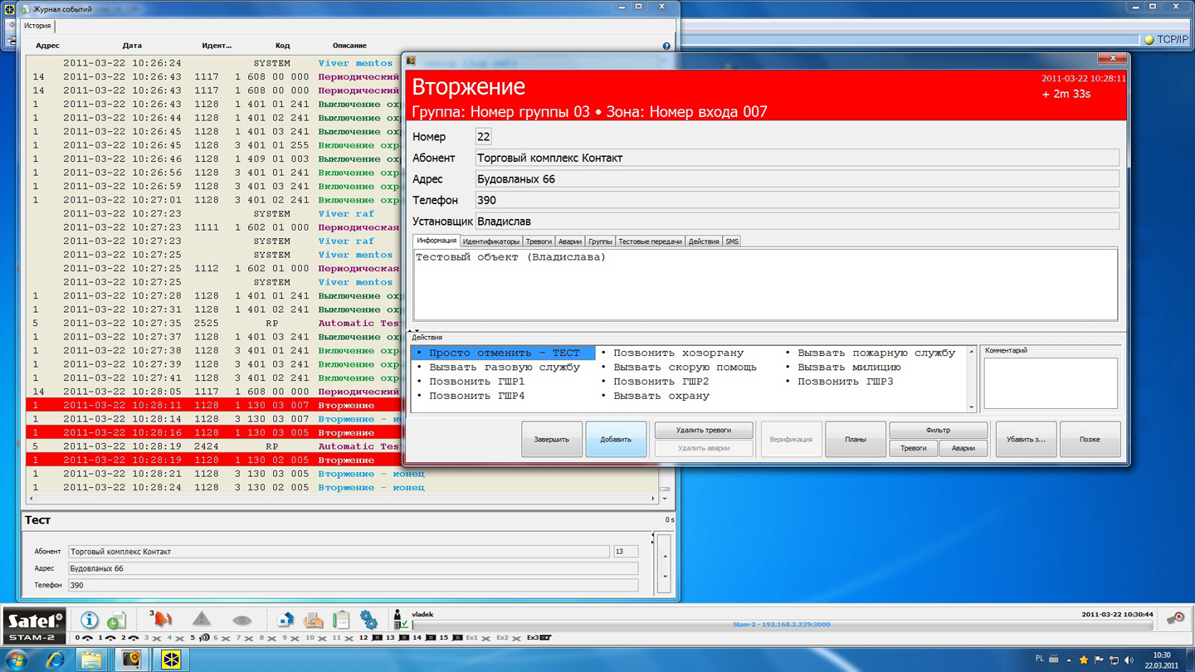Click the blue gears configuration icon

[368, 620]
